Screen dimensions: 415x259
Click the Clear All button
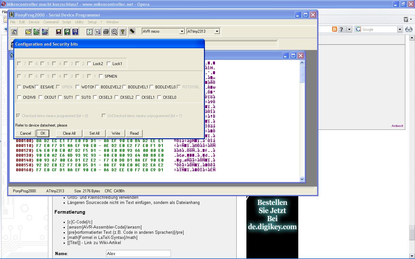pyautogui.click(x=69, y=133)
